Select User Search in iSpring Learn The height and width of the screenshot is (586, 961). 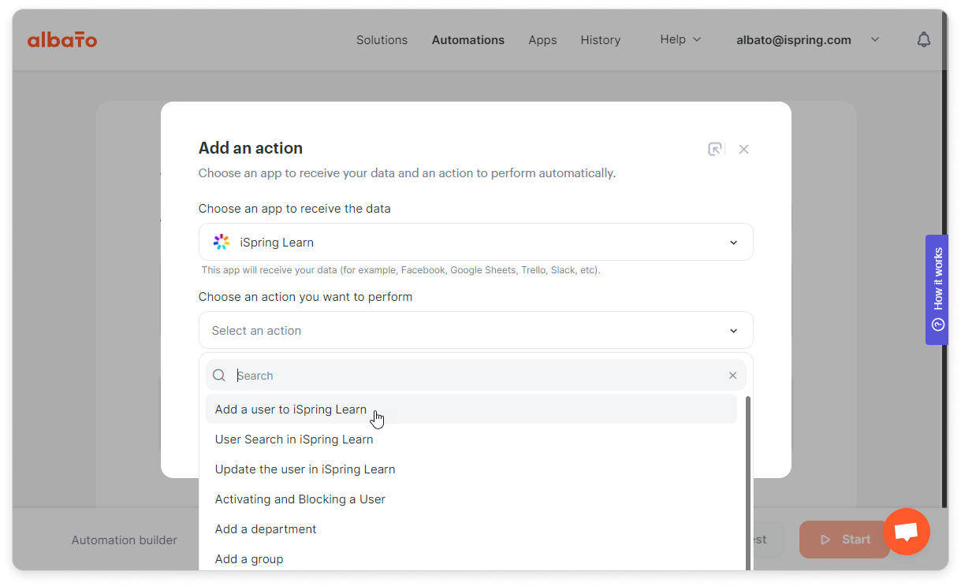coord(471,439)
